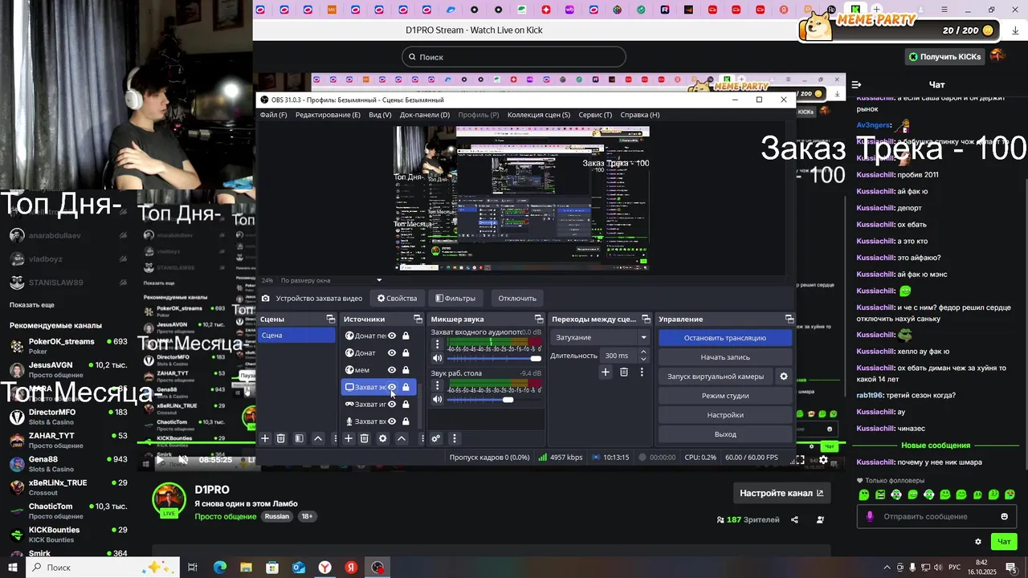Image resolution: width=1028 pixels, height=578 pixels.
Task: Open three-dot options for Захват входного аудиопотока
Action: (x=437, y=344)
